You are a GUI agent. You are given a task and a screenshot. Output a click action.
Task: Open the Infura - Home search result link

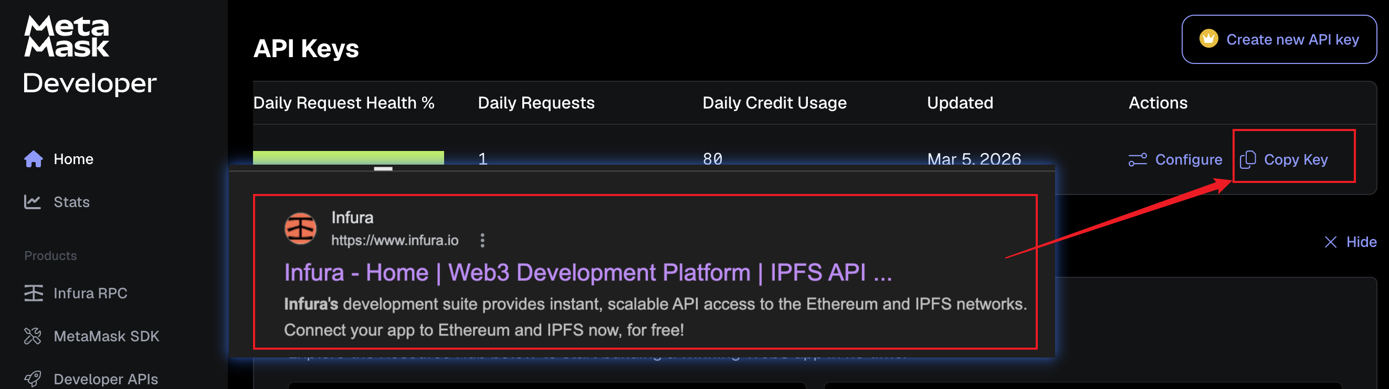click(x=587, y=273)
